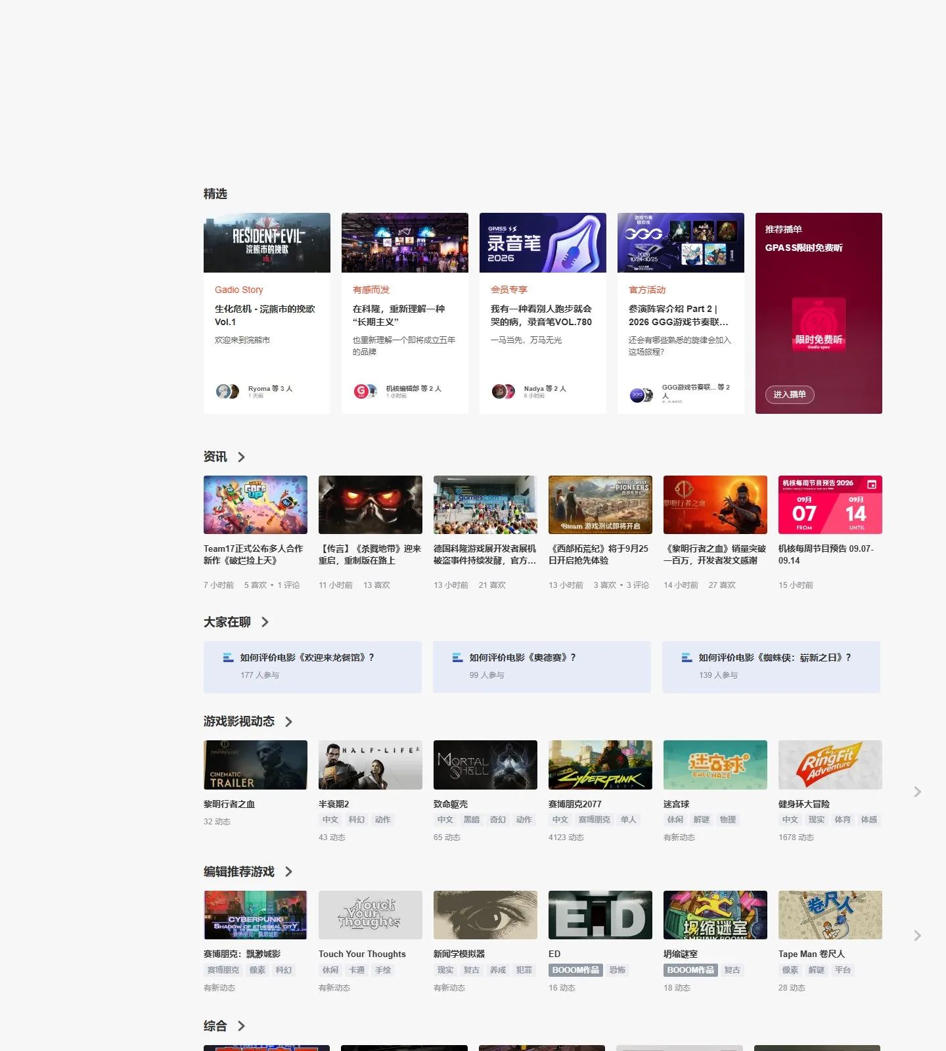Advance the 编辑推荐游戏 carousel right arrow
The image size is (946, 1051).
(917, 935)
